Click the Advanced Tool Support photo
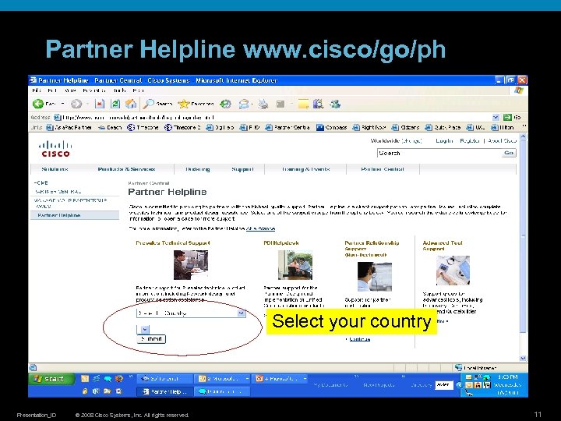This screenshot has width=561, height=421. tap(453, 271)
